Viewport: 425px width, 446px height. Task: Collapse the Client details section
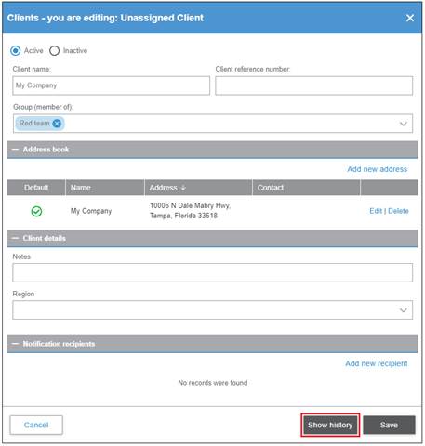(x=15, y=238)
